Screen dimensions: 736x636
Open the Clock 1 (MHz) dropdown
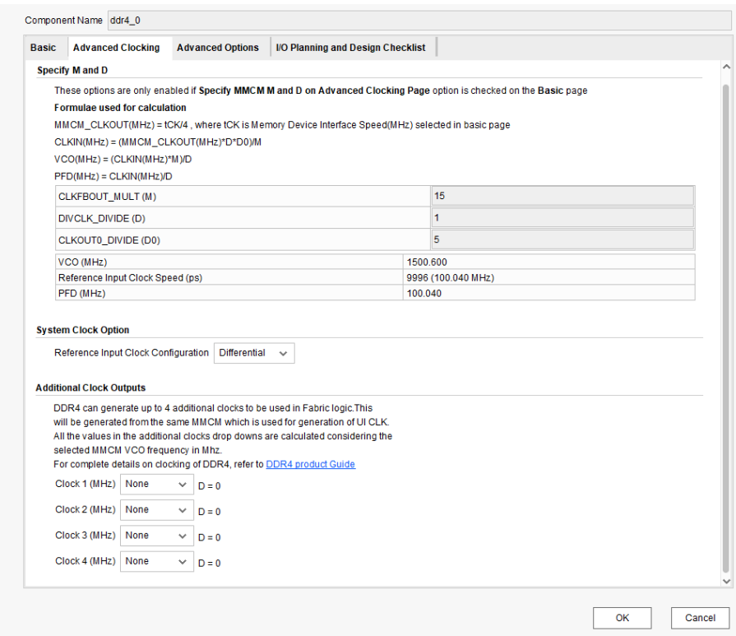(x=157, y=485)
